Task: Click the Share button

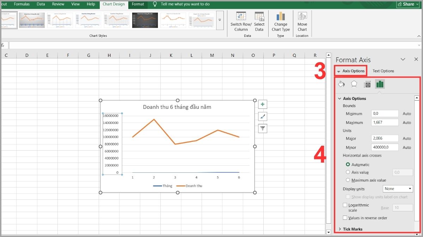Action: click(x=408, y=4)
